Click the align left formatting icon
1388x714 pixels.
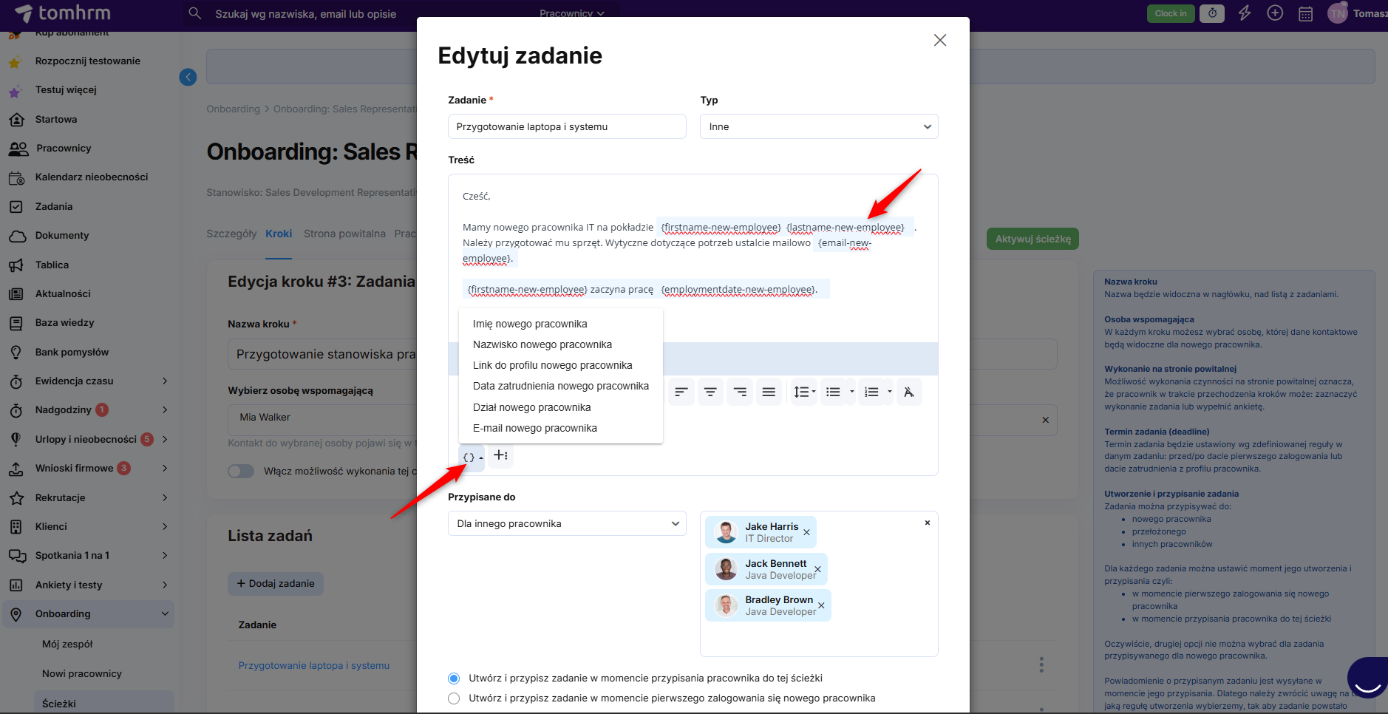[x=681, y=392]
